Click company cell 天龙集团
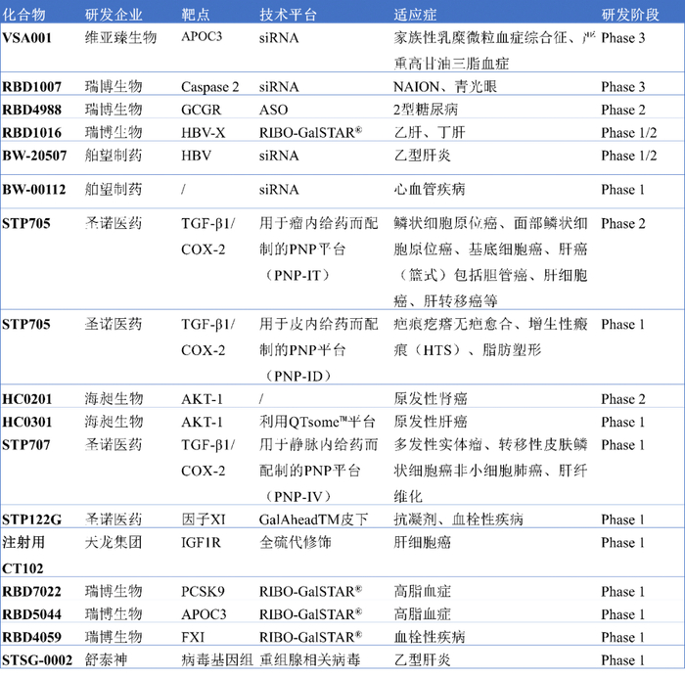The height and width of the screenshot is (677, 685). click(x=114, y=542)
